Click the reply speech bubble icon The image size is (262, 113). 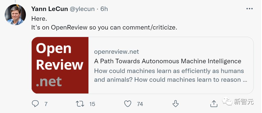(x=35, y=104)
